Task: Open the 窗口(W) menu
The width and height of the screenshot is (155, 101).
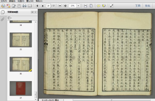Action: pyautogui.click(x=30, y=1)
